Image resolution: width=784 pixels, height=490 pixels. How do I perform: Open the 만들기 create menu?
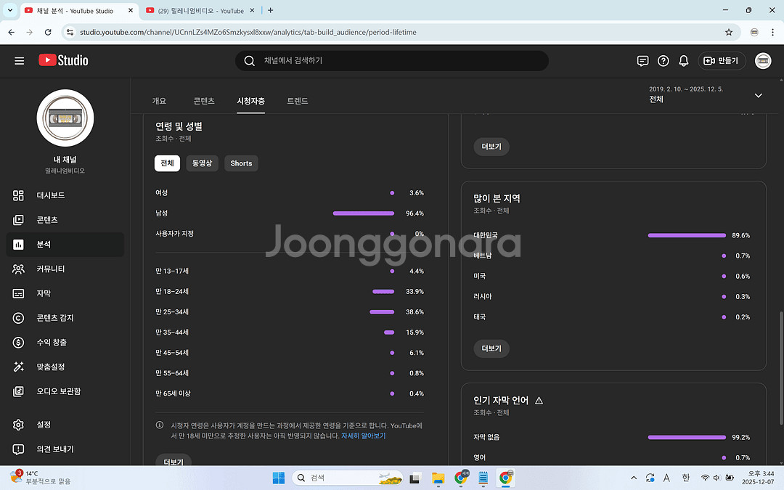(x=722, y=61)
